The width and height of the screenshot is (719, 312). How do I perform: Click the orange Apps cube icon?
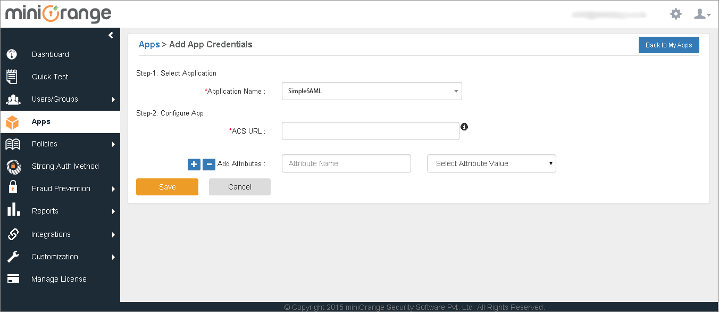pyautogui.click(x=12, y=122)
